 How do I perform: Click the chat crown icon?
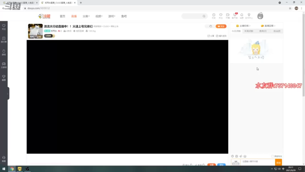click(245, 156)
